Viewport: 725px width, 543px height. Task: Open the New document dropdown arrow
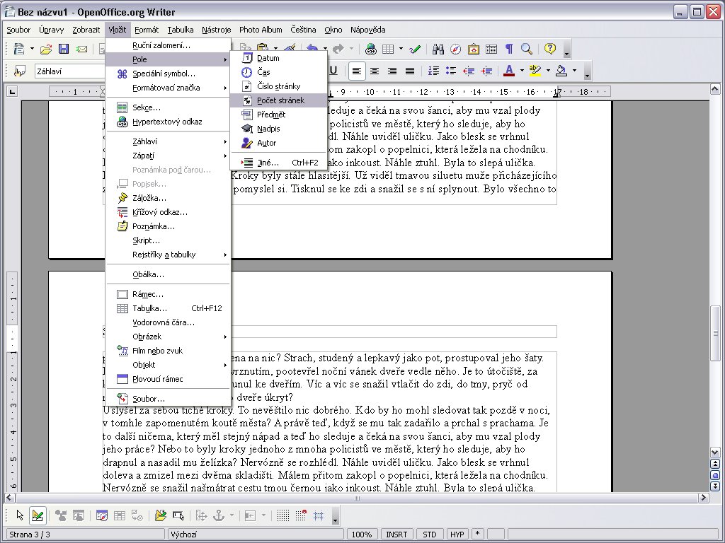(32, 49)
